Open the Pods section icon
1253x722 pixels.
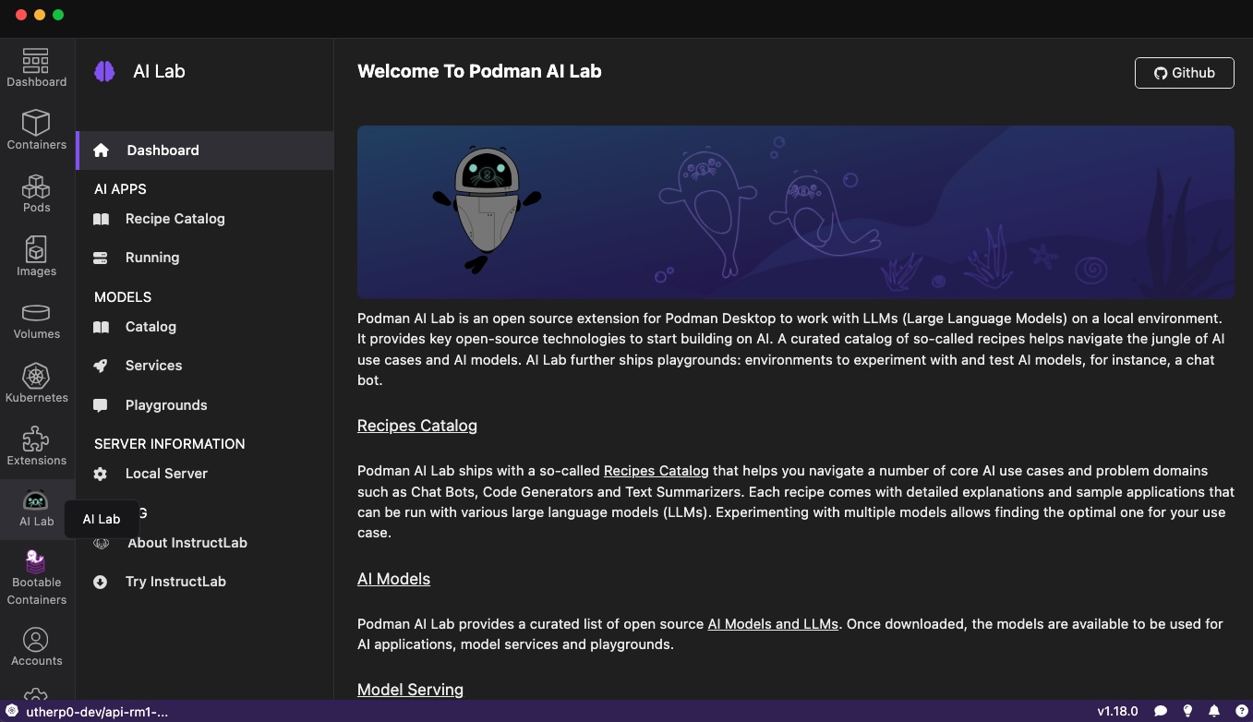point(37,194)
